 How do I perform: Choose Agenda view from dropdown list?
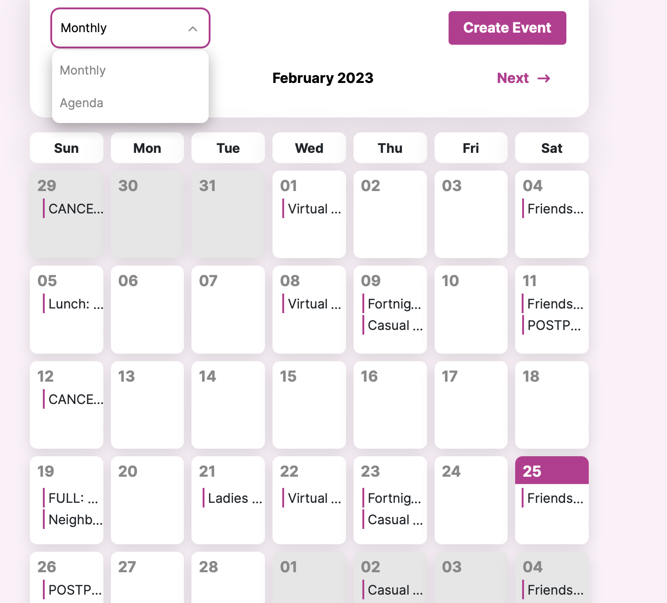pos(82,103)
